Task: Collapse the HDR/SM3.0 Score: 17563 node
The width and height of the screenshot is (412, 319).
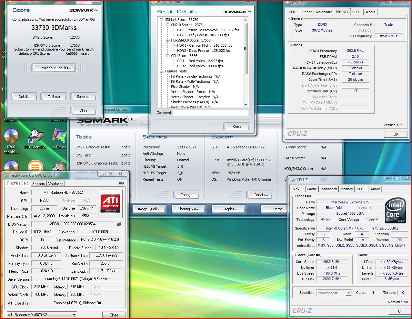Action: [x=168, y=40]
